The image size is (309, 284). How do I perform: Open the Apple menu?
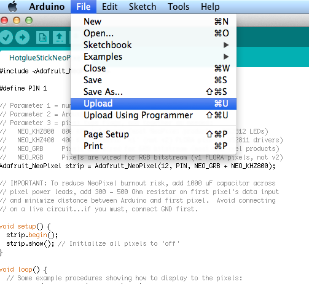[13, 6]
